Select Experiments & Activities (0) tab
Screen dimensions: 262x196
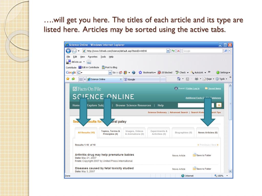coord(159,133)
